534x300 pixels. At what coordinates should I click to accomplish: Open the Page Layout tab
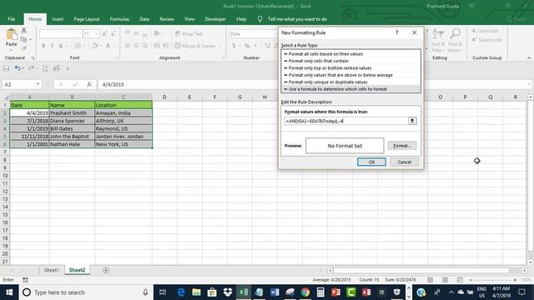[x=87, y=19]
